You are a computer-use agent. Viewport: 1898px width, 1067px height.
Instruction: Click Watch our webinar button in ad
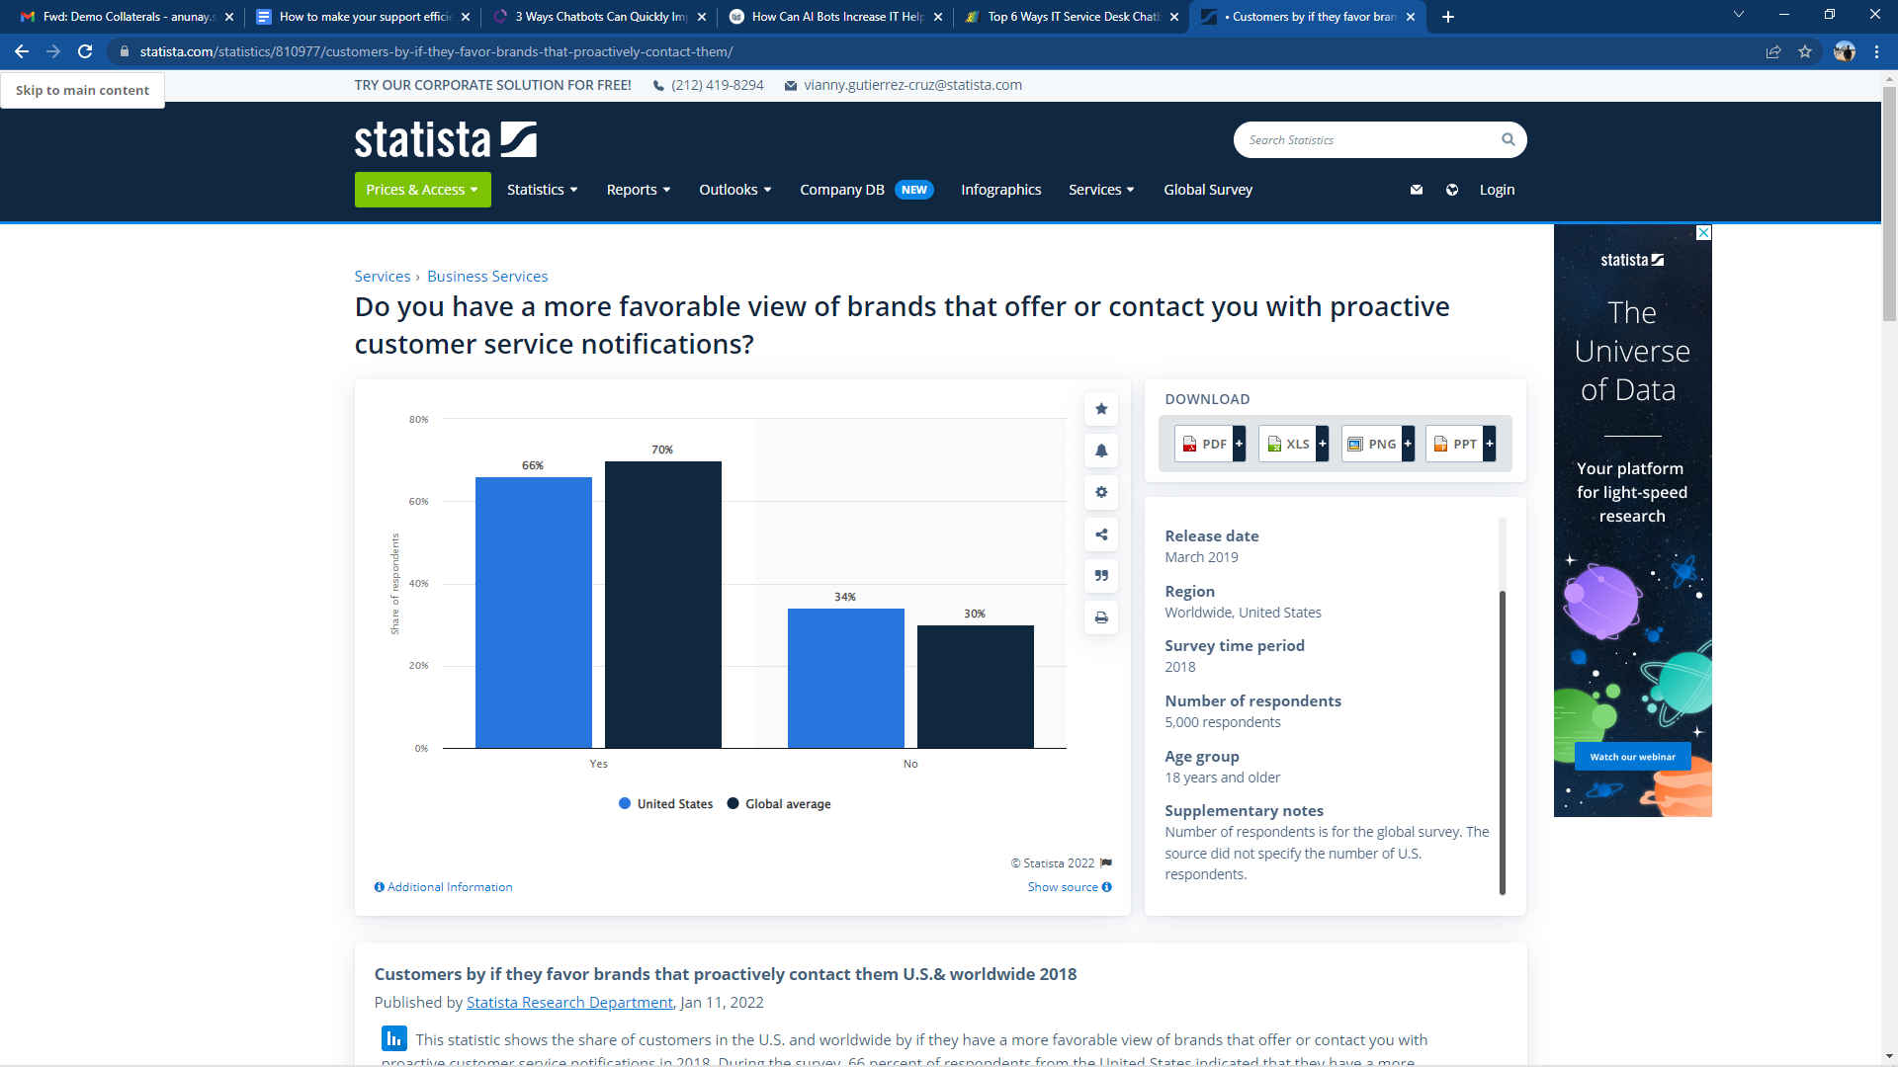click(1632, 757)
